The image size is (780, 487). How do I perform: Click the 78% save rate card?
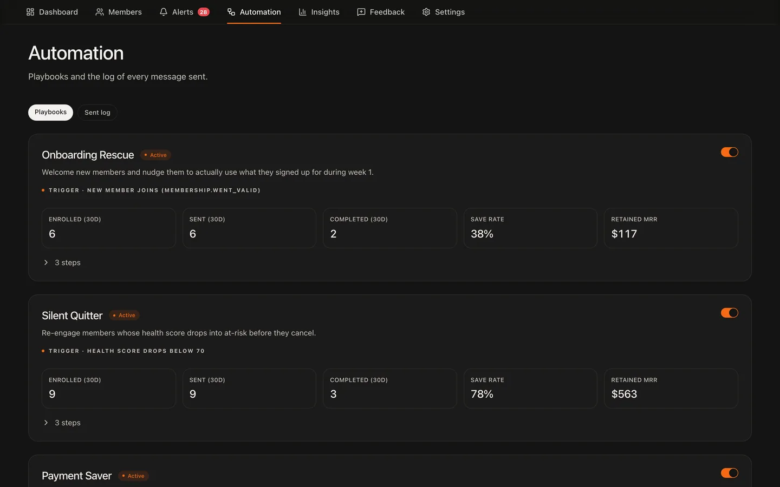click(530, 389)
